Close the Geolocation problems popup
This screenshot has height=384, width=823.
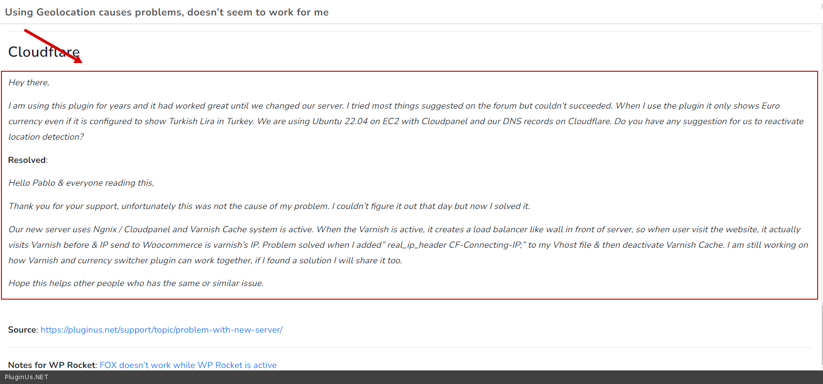point(821,6)
